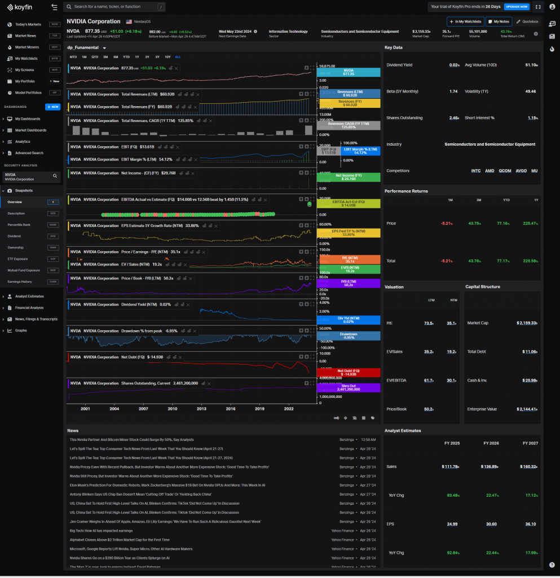Click the In My Watchlists button
This screenshot has width=560, height=578.
point(465,22)
